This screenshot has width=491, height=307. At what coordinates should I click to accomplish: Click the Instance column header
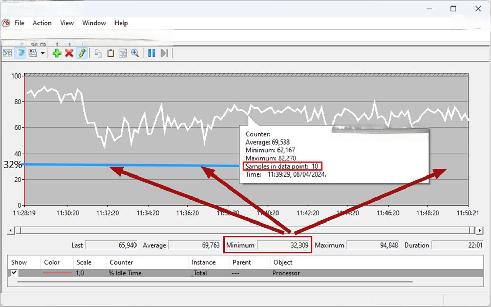pyautogui.click(x=204, y=262)
